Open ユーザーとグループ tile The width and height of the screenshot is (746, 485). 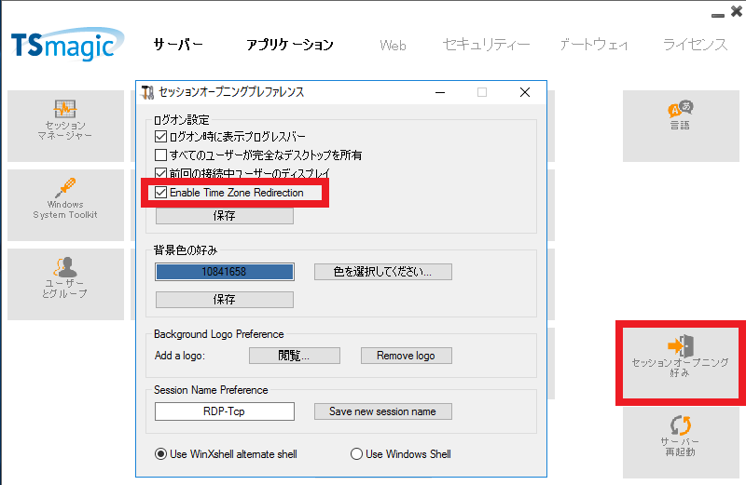(x=65, y=284)
